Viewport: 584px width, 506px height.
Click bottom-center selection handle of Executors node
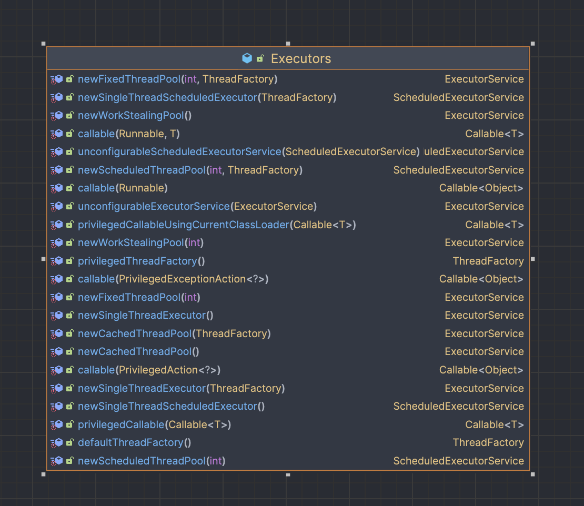pos(288,475)
